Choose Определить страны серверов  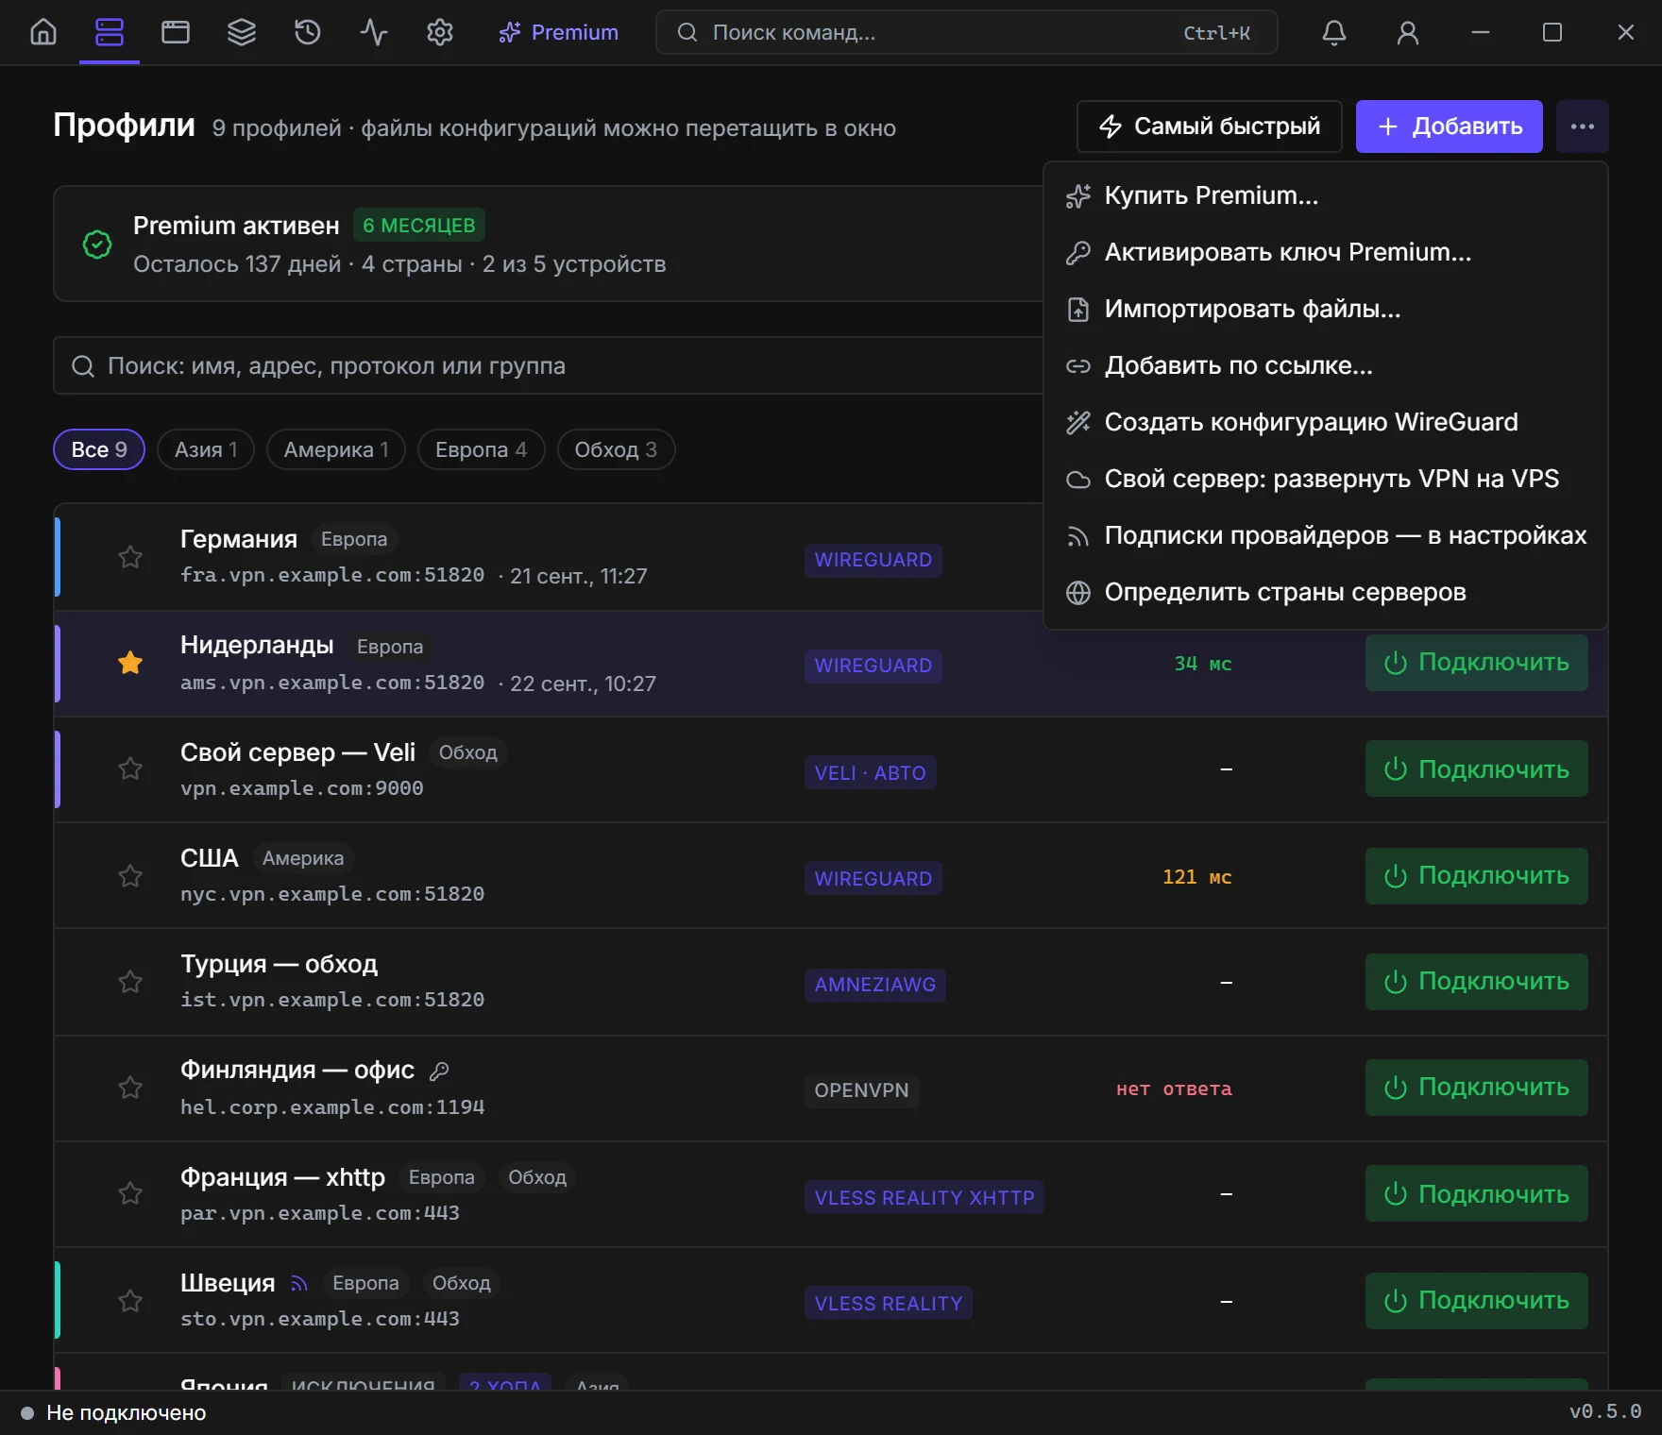(x=1326, y=592)
